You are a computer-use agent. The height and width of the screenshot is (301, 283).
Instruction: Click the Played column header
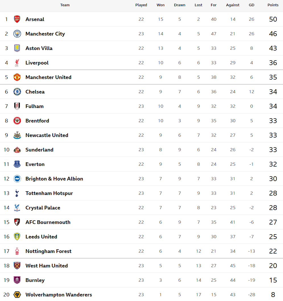click(x=141, y=5)
